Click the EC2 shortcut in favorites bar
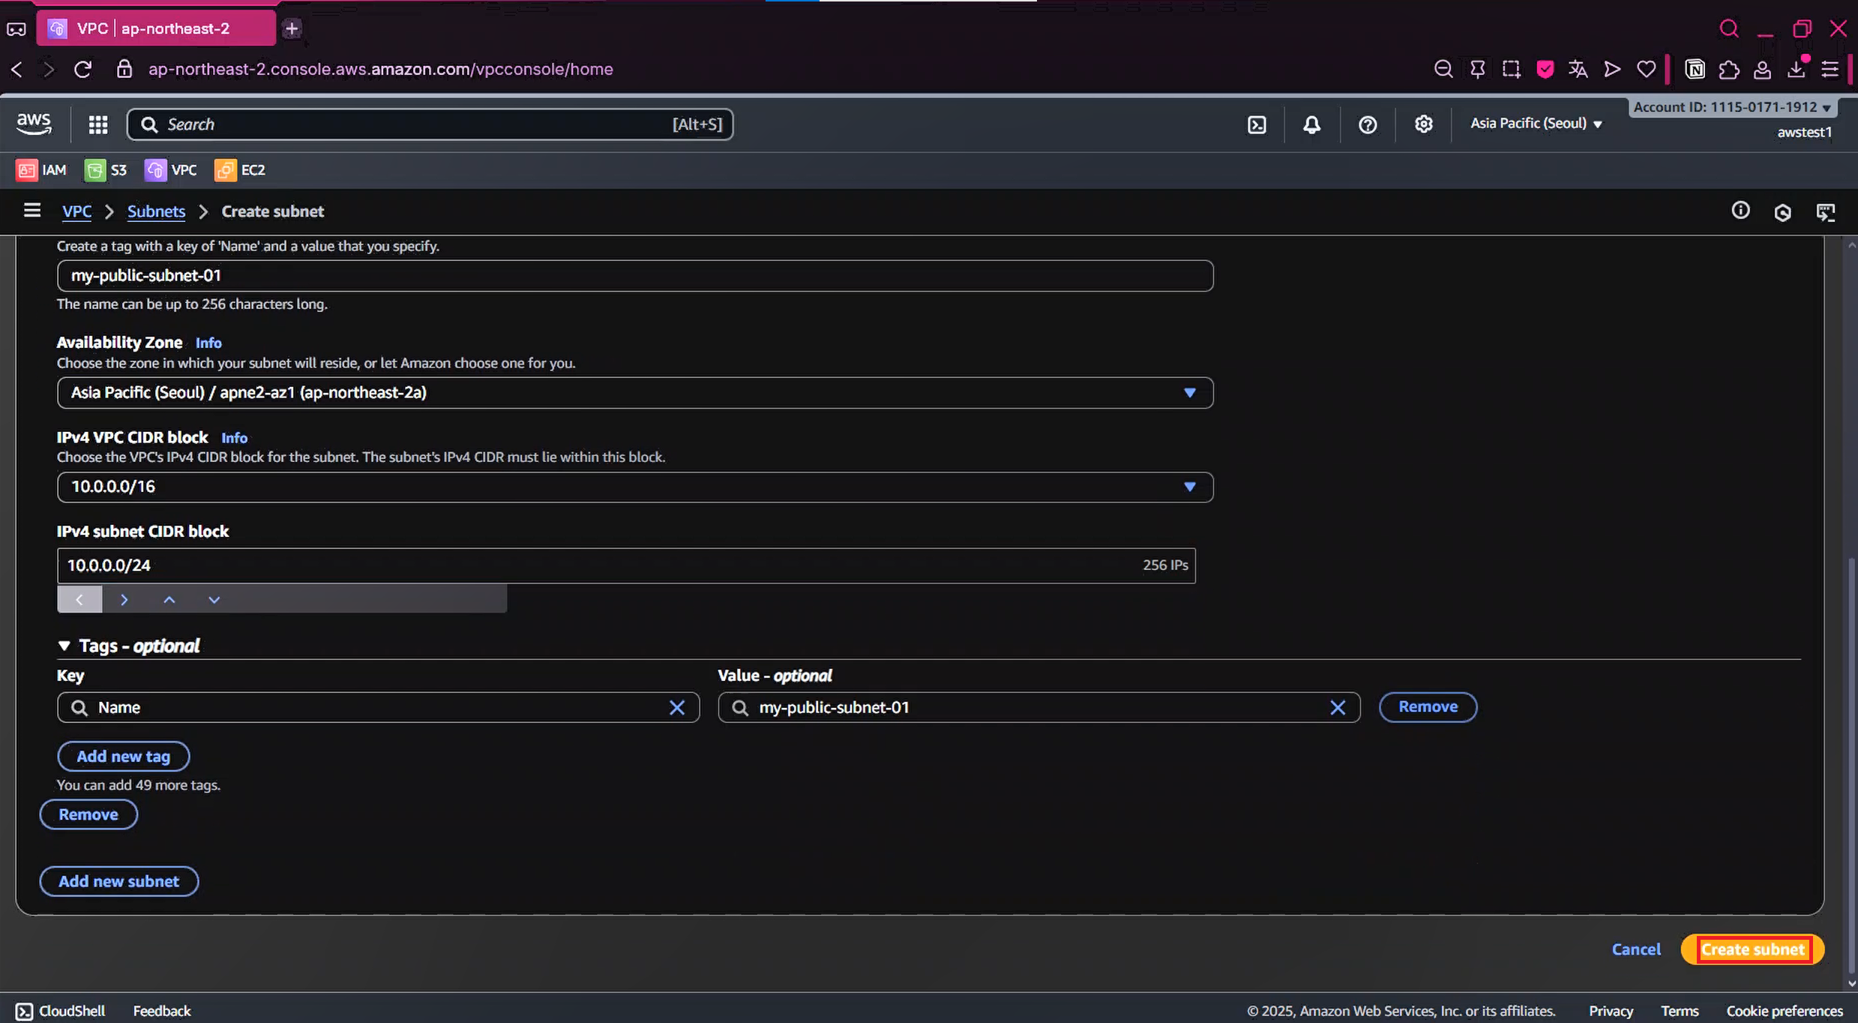The width and height of the screenshot is (1858, 1023). click(x=240, y=170)
